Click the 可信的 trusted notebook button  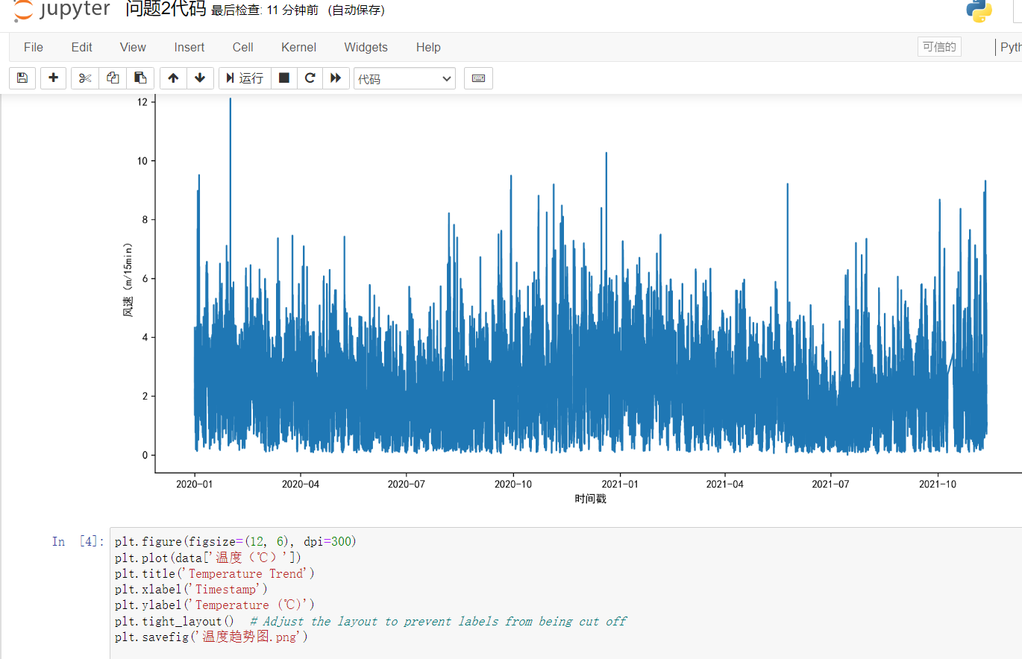(x=939, y=47)
